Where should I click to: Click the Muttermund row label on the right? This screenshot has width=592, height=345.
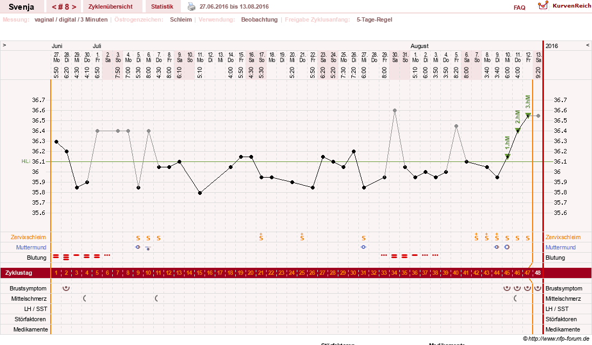[560, 247]
